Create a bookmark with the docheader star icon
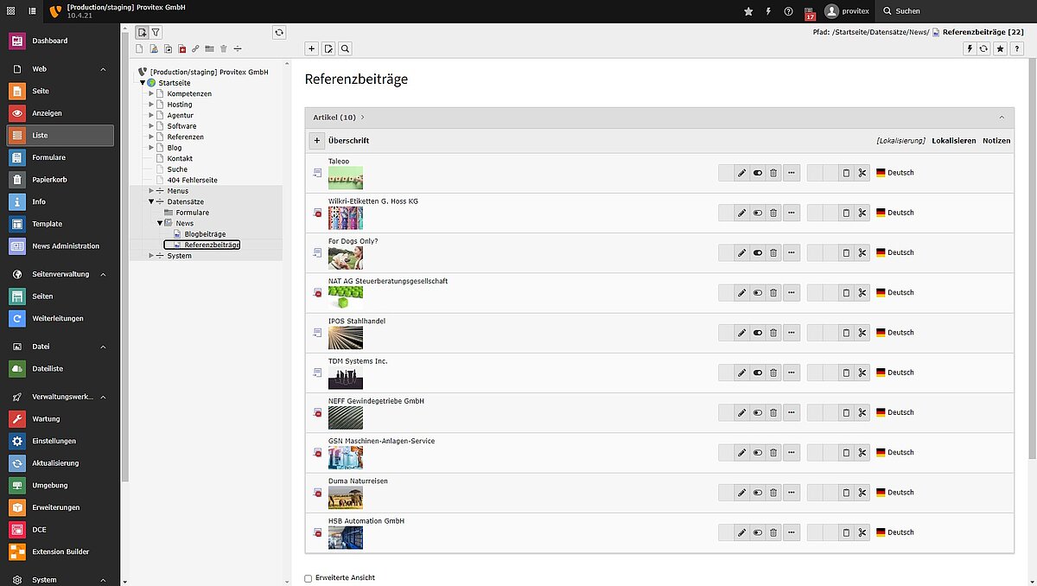 click(x=1001, y=48)
